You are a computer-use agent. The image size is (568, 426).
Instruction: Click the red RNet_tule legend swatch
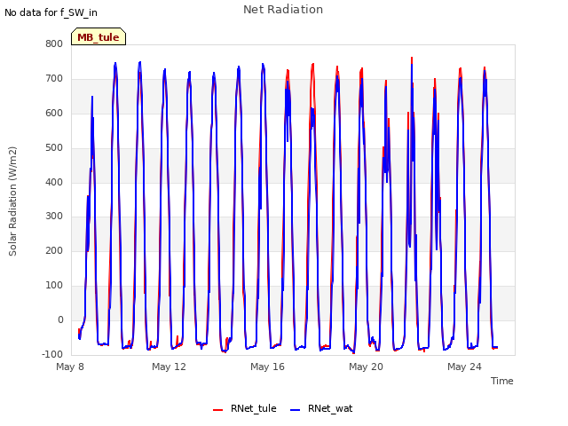pos(217,410)
